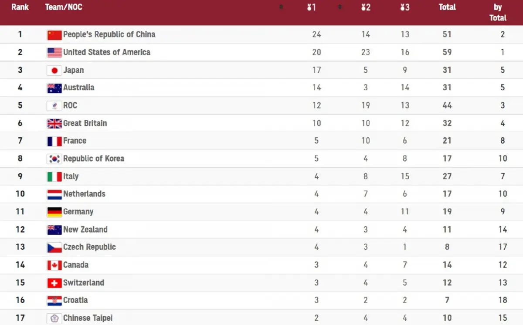Click the Rank column header

coord(20,7)
